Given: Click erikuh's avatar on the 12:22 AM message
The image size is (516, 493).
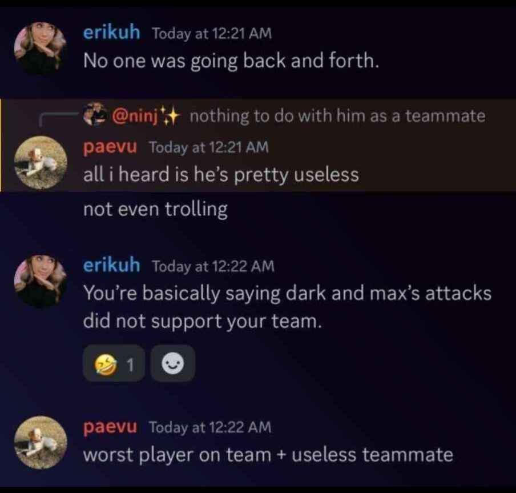Looking at the screenshot, I should click(x=40, y=280).
